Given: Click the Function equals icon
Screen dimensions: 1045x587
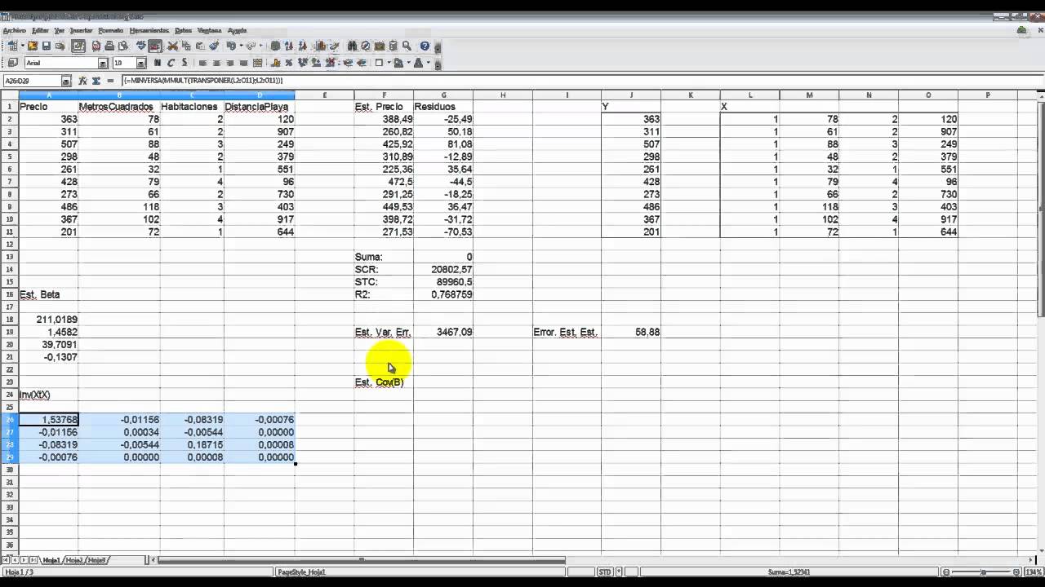Looking at the screenshot, I should click(110, 81).
